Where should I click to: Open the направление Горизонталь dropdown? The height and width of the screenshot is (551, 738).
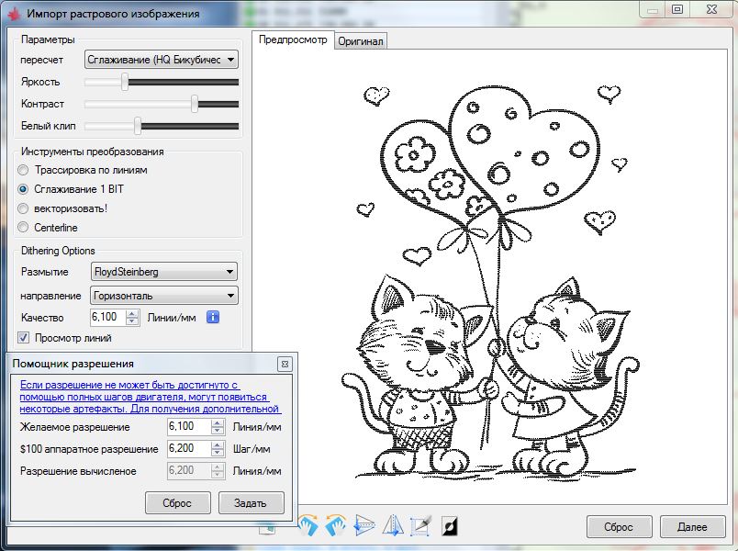point(164,296)
